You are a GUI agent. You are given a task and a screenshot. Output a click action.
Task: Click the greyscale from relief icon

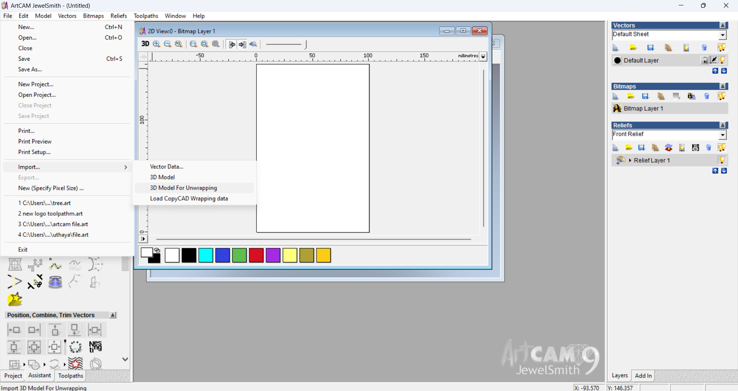(x=695, y=148)
